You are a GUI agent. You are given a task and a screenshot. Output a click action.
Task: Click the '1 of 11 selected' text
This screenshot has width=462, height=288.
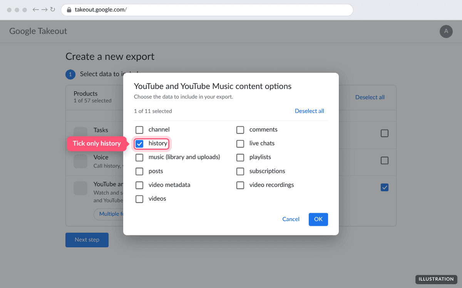(x=153, y=111)
